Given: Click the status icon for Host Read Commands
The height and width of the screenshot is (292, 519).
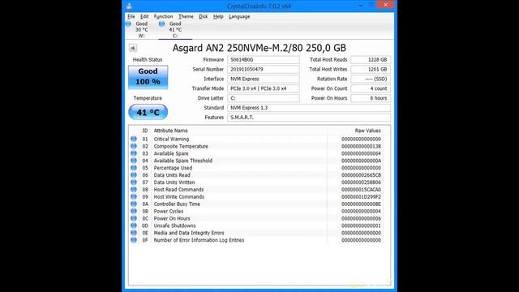Looking at the screenshot, I should (x=134, y=190).
